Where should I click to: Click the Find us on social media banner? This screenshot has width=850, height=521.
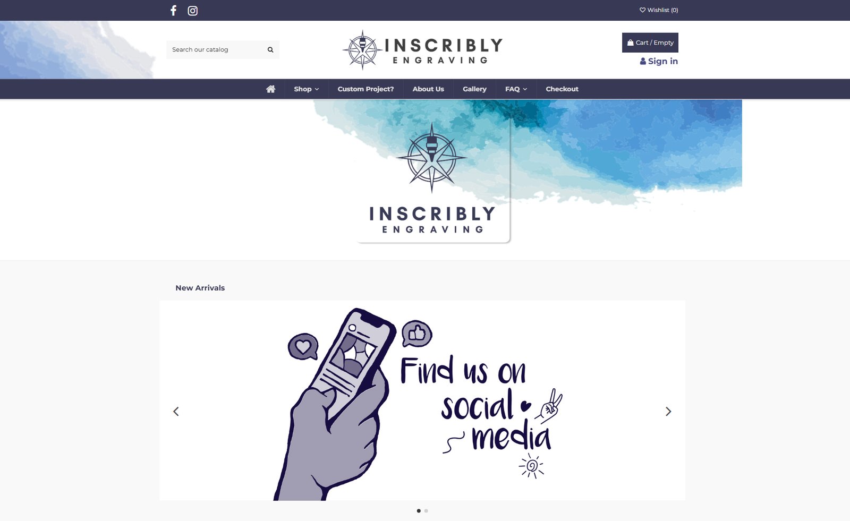pyautogui.click(x=422, y=400)
